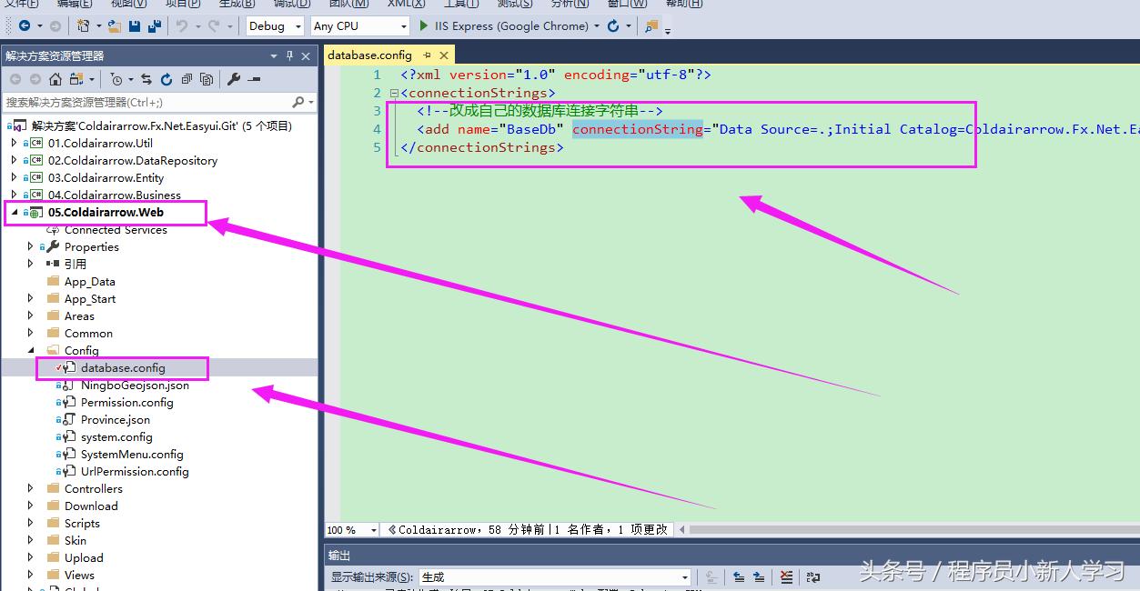Close the database.config tab
This screenshot has width=1140, height=591.
pyautogui.click(x=445, y=55)
